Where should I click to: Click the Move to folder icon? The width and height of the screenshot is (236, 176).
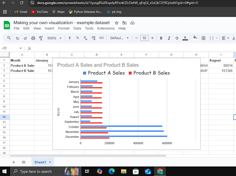tap(124, 23)
